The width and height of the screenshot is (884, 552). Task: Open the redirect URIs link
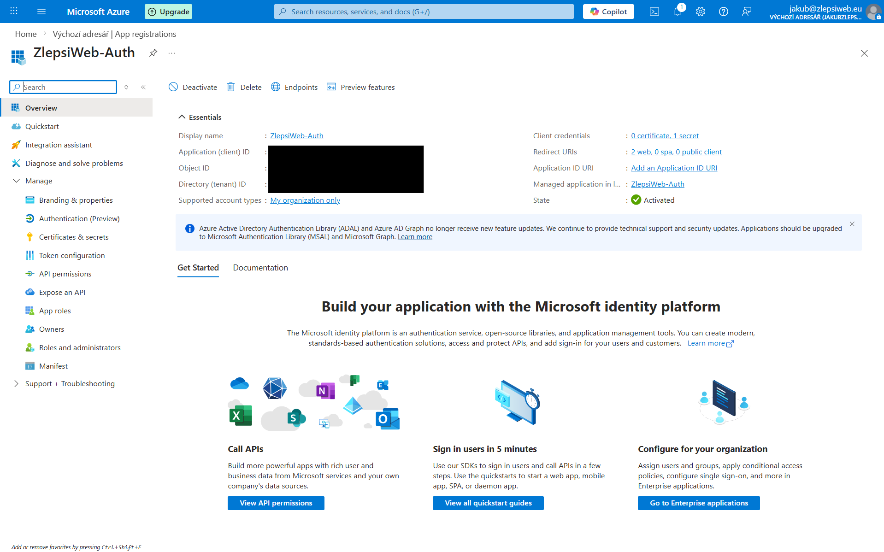pyautogui.click(x=676, y=152)
